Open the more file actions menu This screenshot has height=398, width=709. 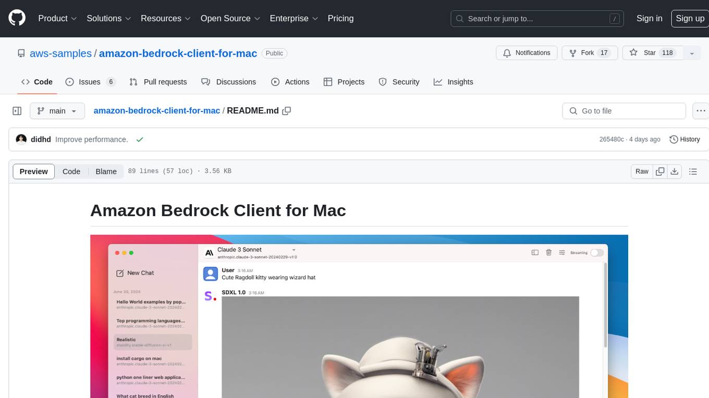(x=701, y=111)
